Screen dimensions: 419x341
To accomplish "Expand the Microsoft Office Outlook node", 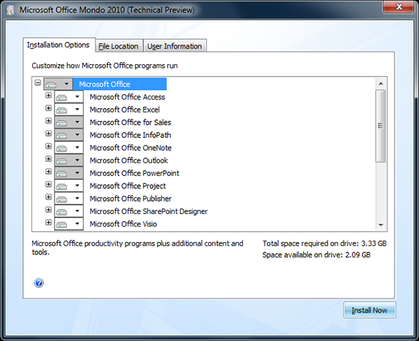I will 48,159.
